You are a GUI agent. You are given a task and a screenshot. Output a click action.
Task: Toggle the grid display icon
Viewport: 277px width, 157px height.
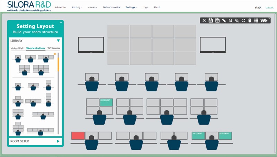point(256,21)
